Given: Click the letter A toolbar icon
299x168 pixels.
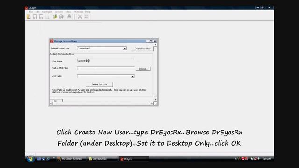Looking at the screenshot, I should click(69, 17).
